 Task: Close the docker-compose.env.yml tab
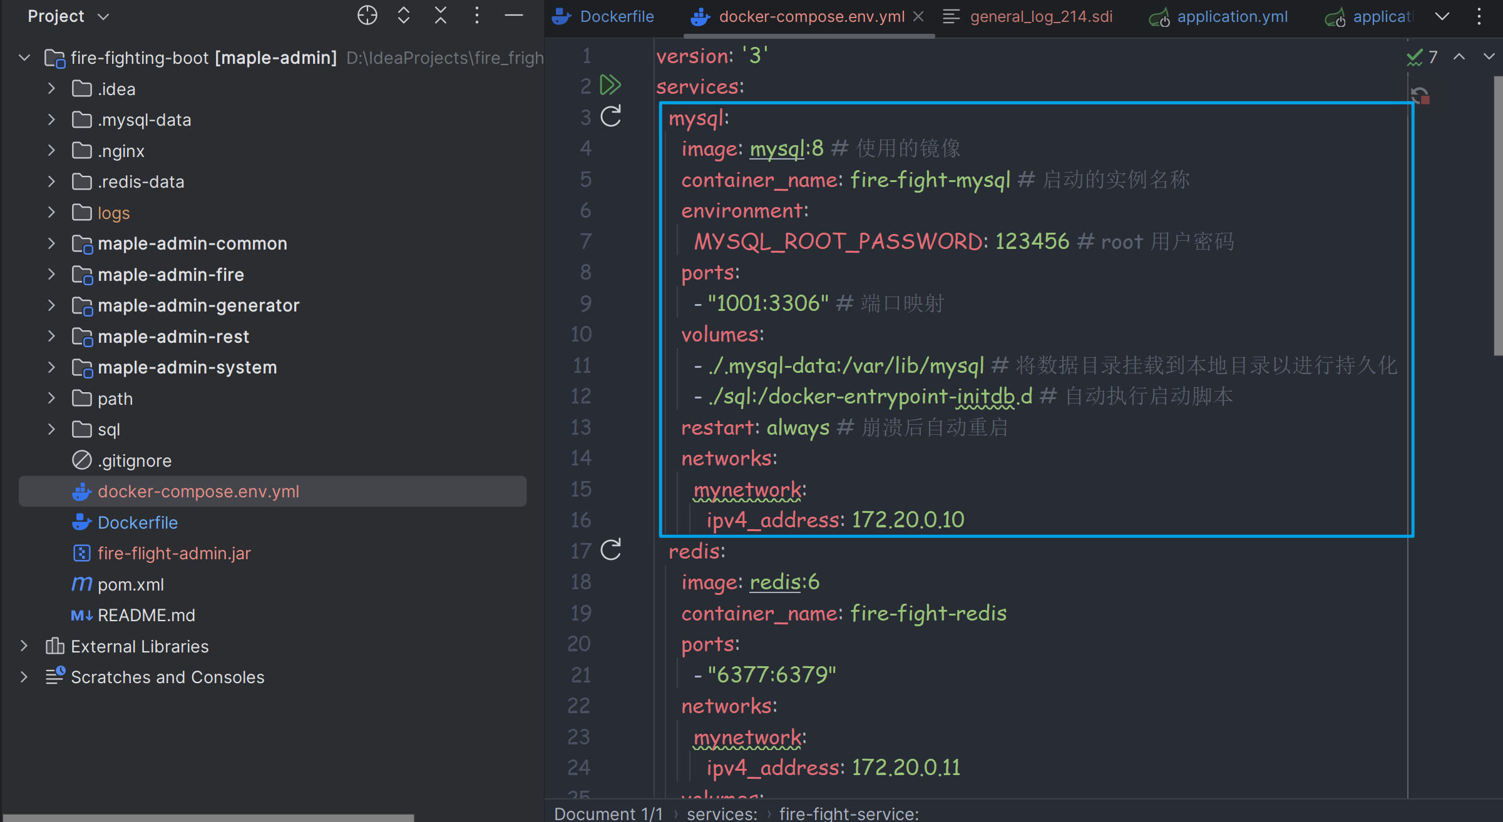click(x=918, y=17)
